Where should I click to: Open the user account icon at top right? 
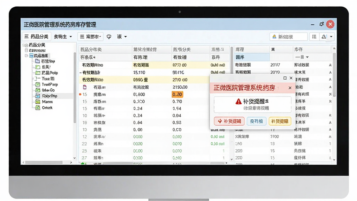(x=324, y=37)
